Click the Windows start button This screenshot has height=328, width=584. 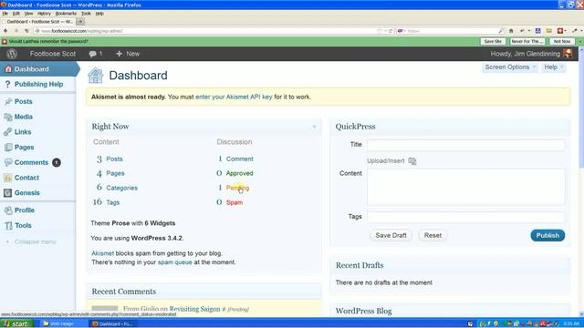point(16,323)
